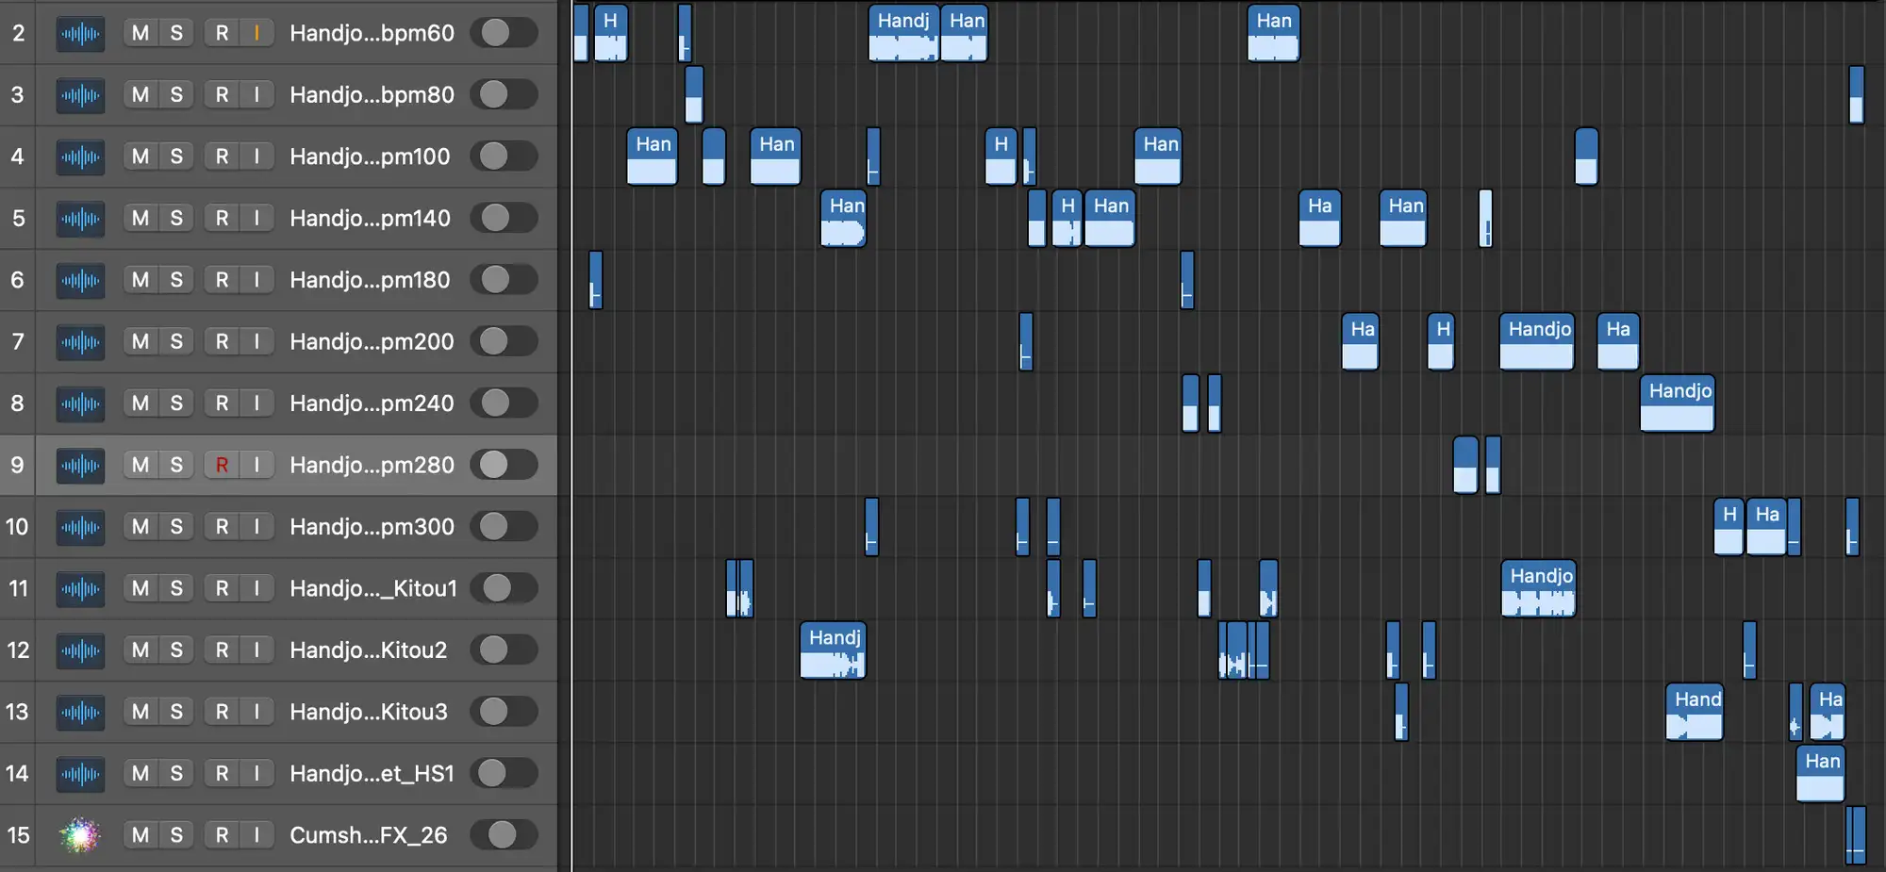
Task: Click the waveform icon on Handjo...Kitou2 track
Action: (80, 650)
